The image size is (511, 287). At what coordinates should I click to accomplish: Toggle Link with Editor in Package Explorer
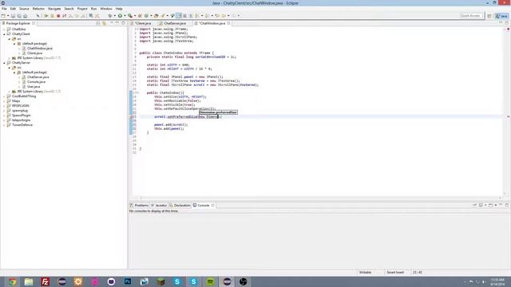click(104, 23)
